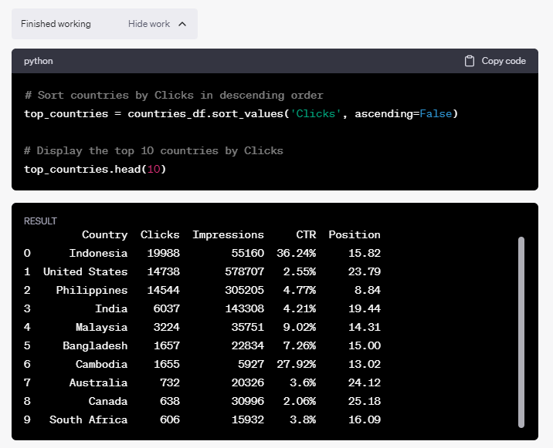Click the 578707 impressions value
Screen dimensions: 553x448
tap(244, 271)
